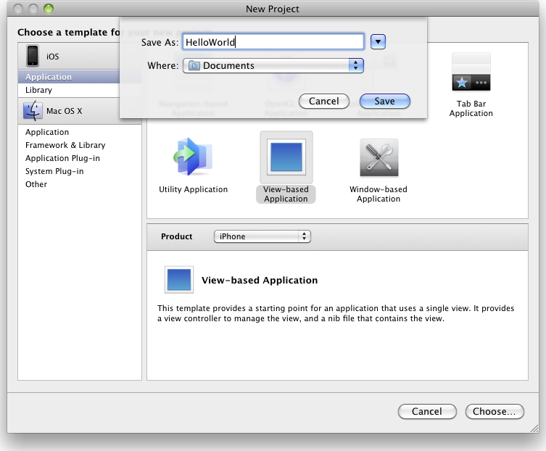Cancel the New Project window
Screen dimensions: 546x451
(427, 411)
